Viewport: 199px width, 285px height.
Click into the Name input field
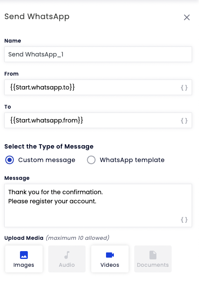coord(98,54)
